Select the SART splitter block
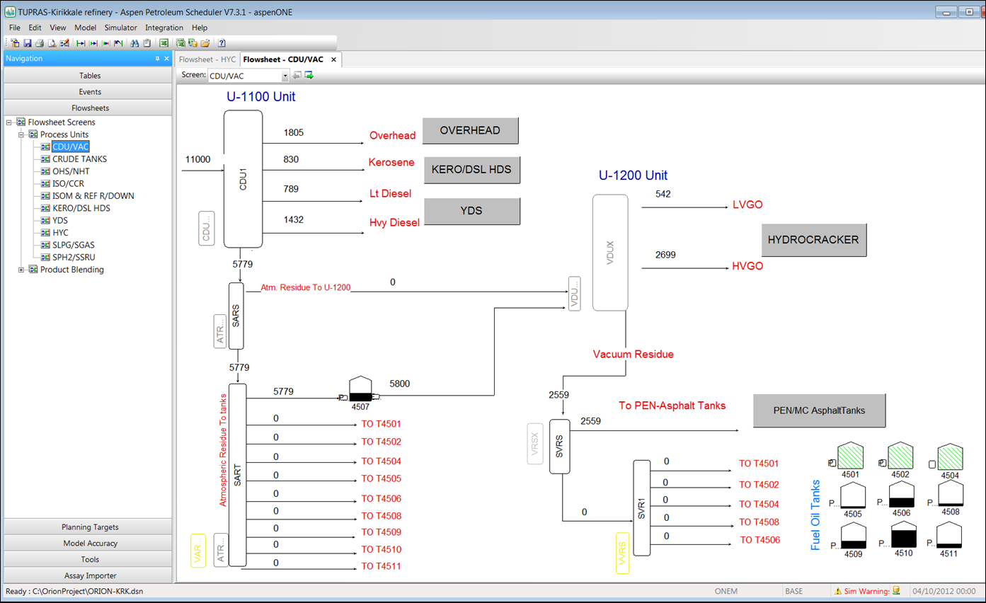Screen dimensions: 986x603 pyautogui.click(x=237, y=474)
